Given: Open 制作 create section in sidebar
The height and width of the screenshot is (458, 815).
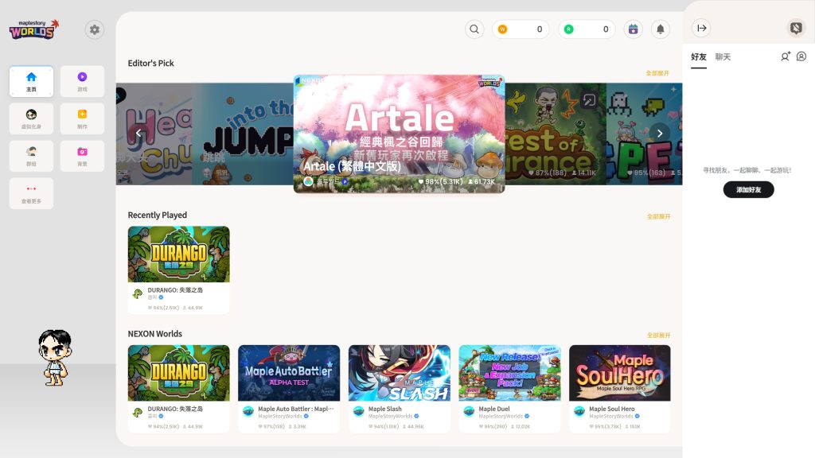Looking at the screenshot, I should tap(82, 119).
